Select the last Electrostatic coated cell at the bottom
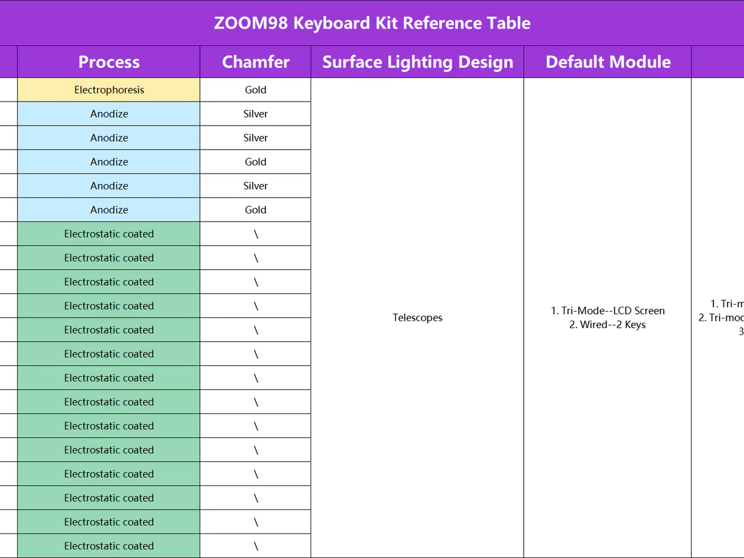This screenshot has width=744, height=558. click(x=109, y=546)
